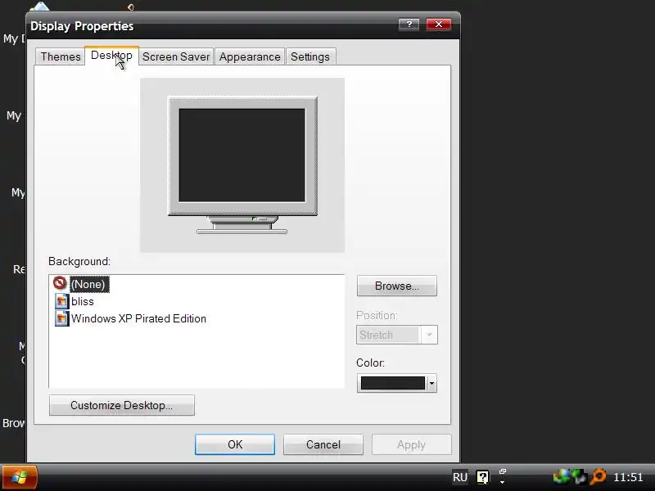655x491 pixels.
Task: Click Windows XP Pirated Edition file icon
Action: [62, 318]
